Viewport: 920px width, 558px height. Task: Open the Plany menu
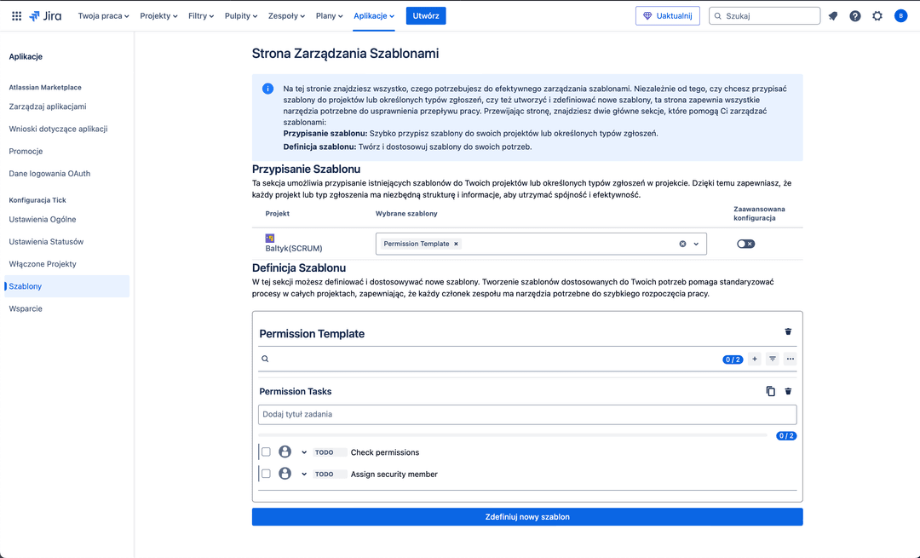coord(329,16)
